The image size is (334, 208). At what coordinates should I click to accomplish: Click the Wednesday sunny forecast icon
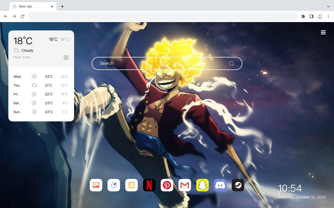pyautogui.click(x=34, y=76)
